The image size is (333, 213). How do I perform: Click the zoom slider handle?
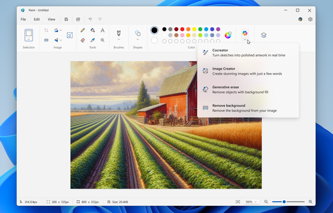pos(284,202)
